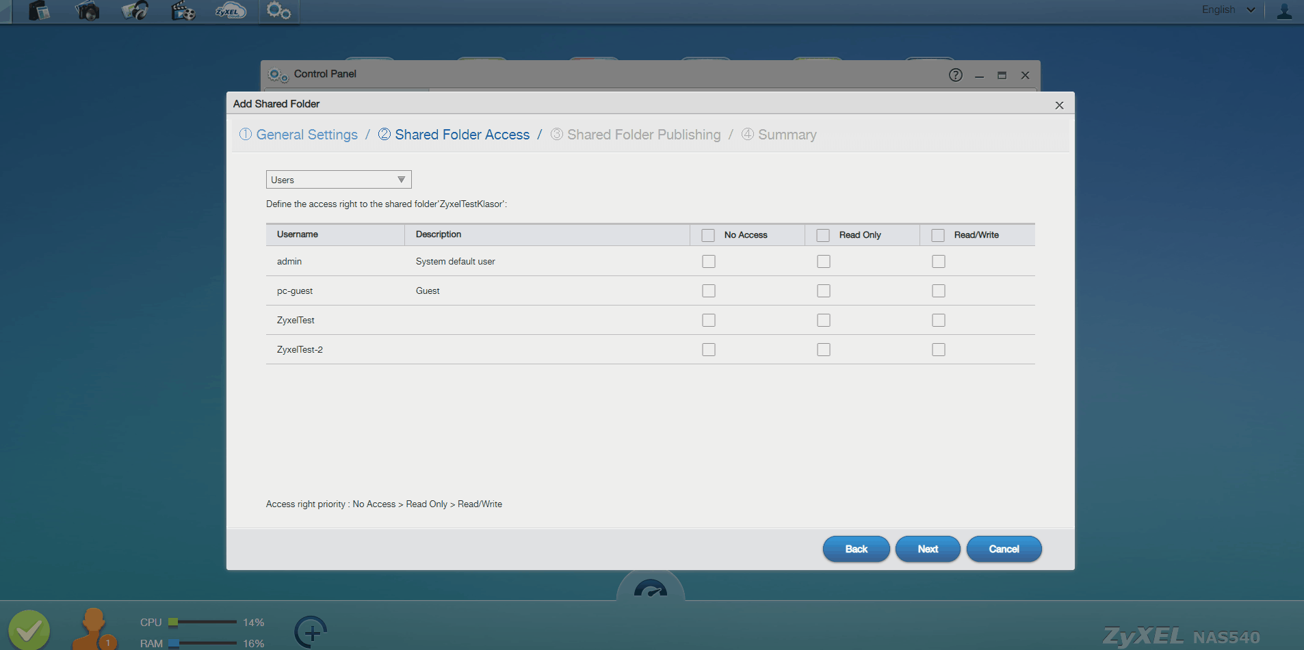Screen dimensions: 1304x650
Task: Click the green system status checkmark icon
Action: coord(29,629)
